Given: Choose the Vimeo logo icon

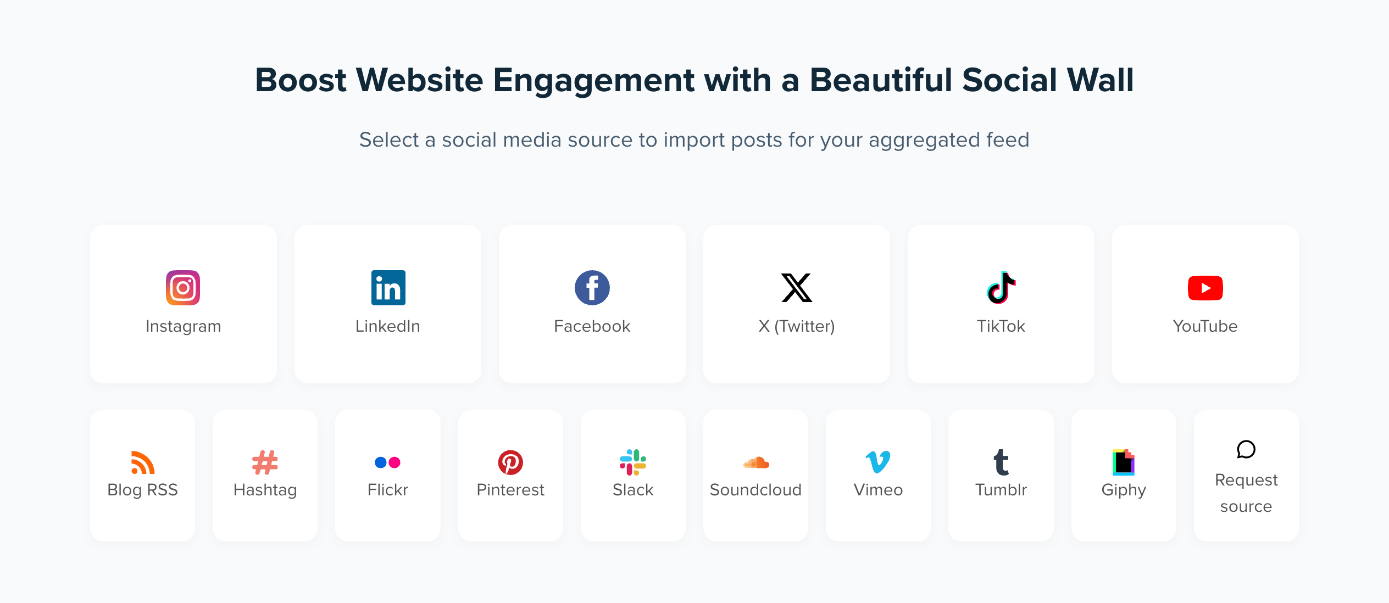Looking at the screenshot, I should 878,462.
